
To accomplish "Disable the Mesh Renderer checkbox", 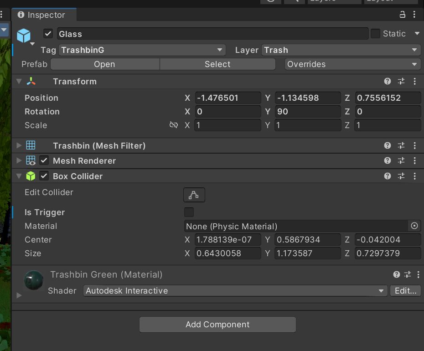I will click(x=44, y=160).
